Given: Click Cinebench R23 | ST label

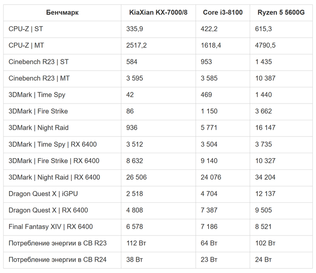Looking at the screenshot, I should point(38,62).
